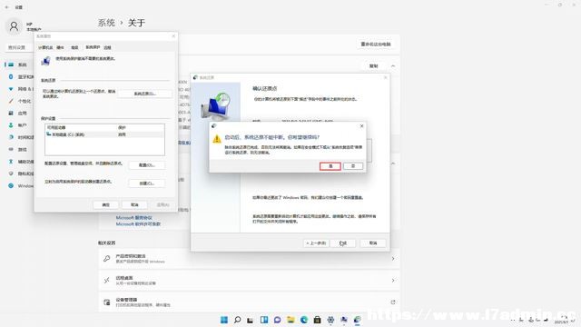Collapse the device specs section chevron
The height and width of the screenshot is (327, 581).
point(393,66)
